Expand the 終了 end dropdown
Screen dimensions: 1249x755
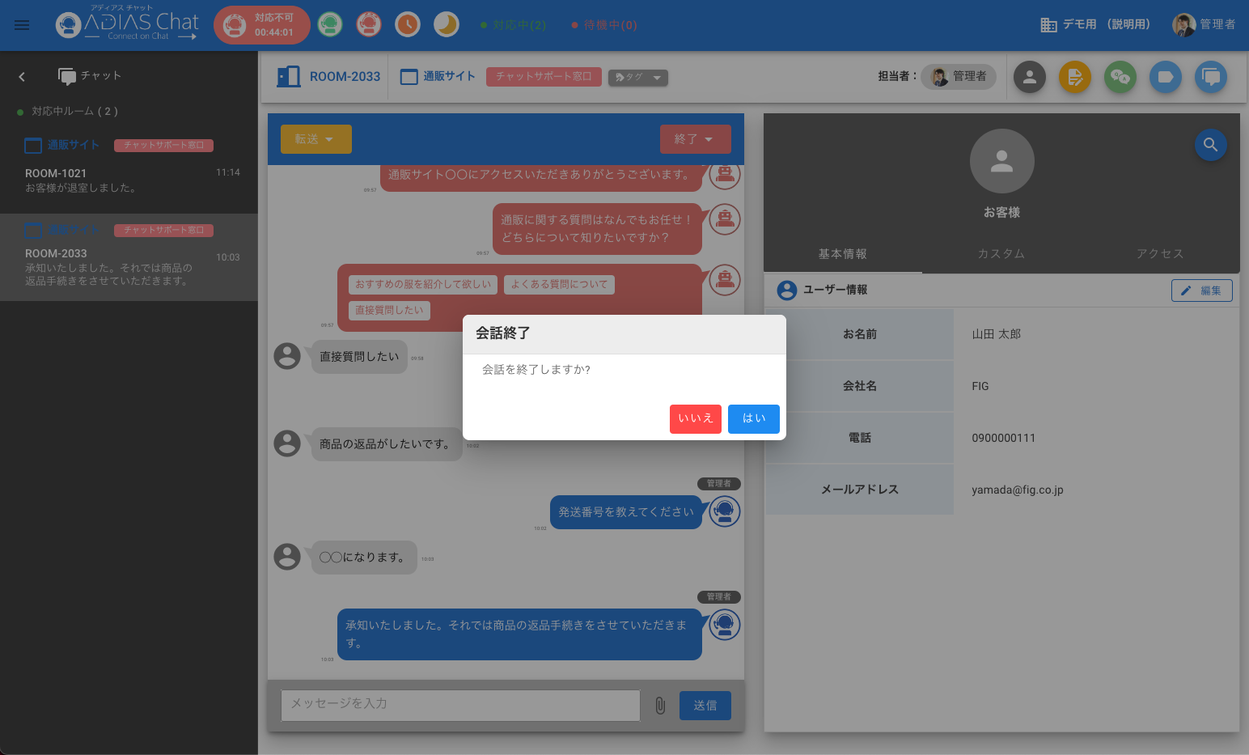pyautogui.click(x=695, y=139)
